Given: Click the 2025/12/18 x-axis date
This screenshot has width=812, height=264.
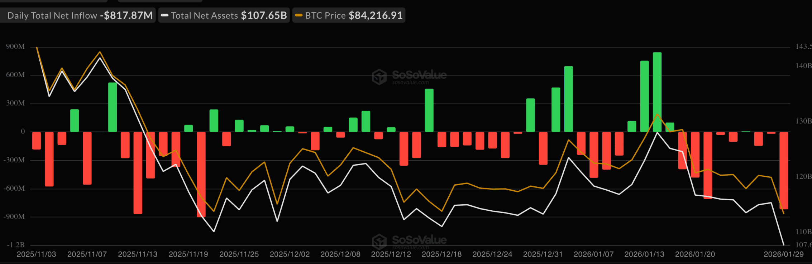Looking at the screenshot, I should point(441,254).
